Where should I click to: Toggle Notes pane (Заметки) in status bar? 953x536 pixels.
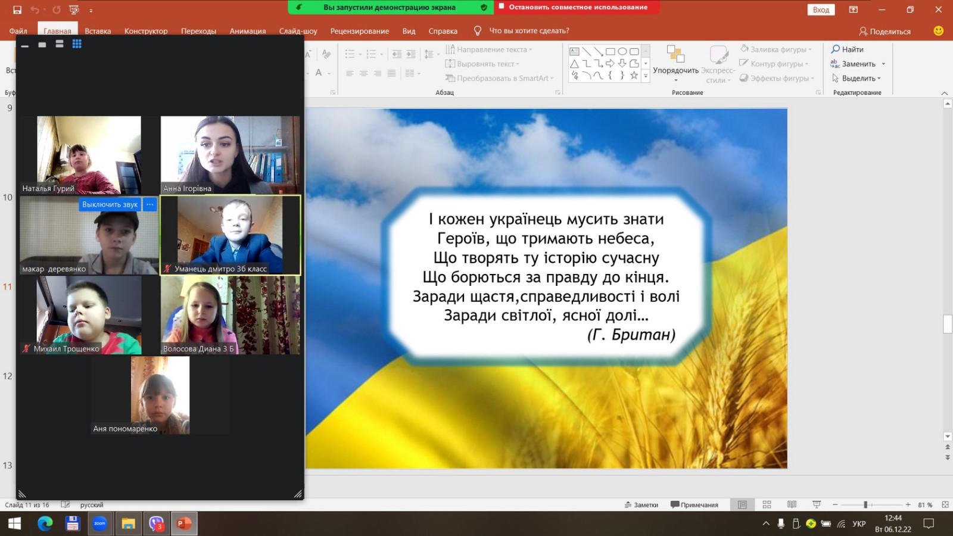click(641, 504)
